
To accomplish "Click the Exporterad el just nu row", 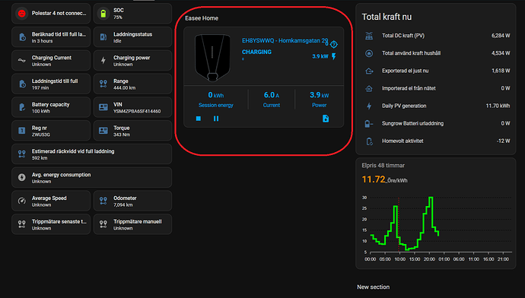I will pyautogui.click(x=436, y=71).
